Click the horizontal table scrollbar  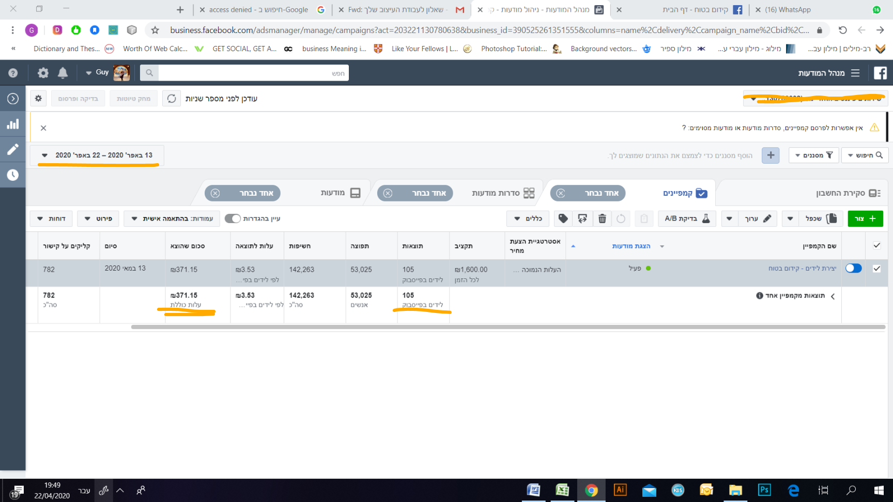(x=508, y=327)
